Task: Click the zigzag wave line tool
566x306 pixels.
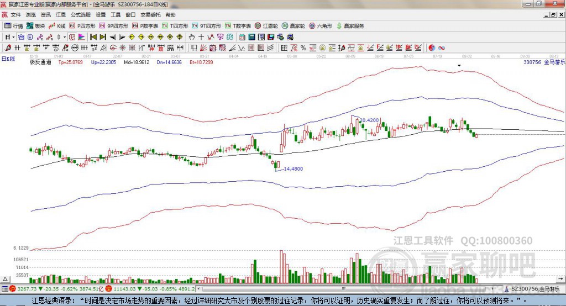Action: coord(241,48)
